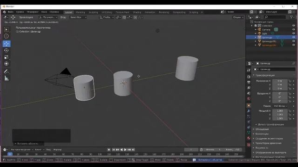Play animation in reverse
Screen dimensions: 298x167
122,149
